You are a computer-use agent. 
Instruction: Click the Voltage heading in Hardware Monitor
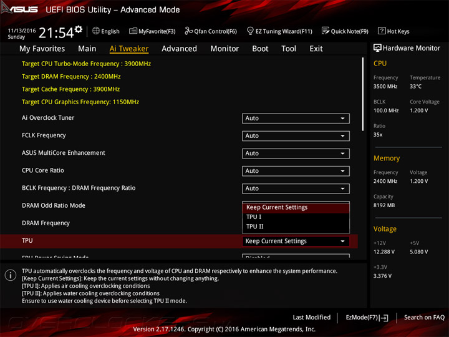385,229
